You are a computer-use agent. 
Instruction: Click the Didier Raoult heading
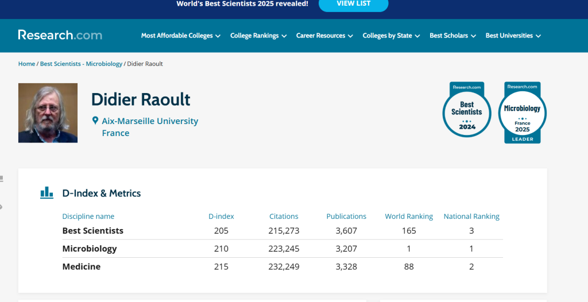click(x=141, y=99)
